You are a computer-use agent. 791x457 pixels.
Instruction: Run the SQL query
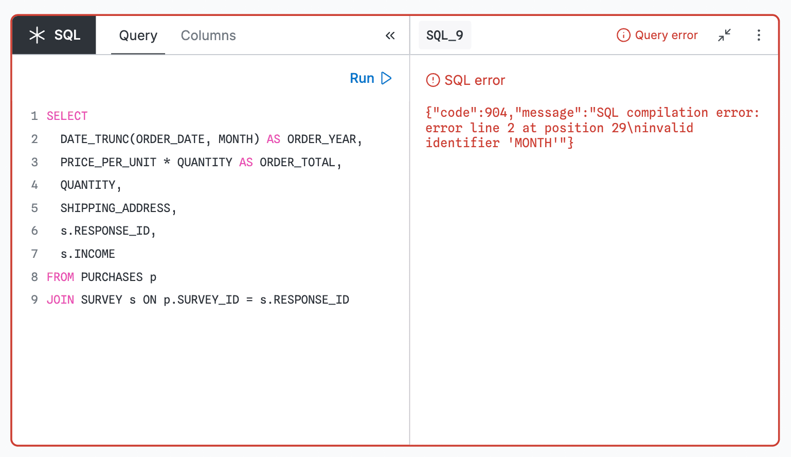pos(371,78)
